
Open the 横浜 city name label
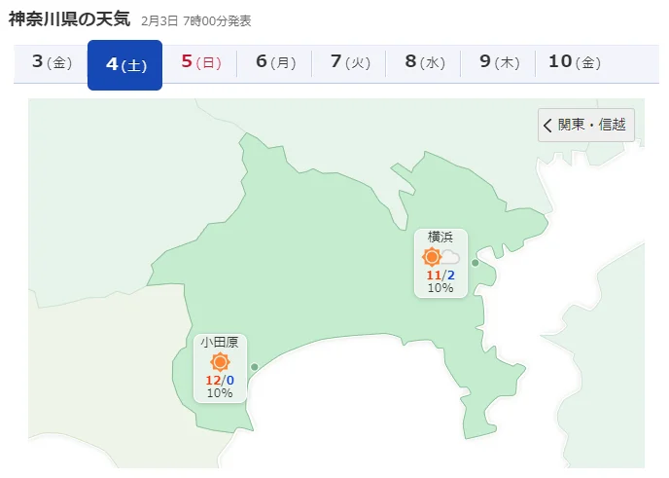coord(440,237)
